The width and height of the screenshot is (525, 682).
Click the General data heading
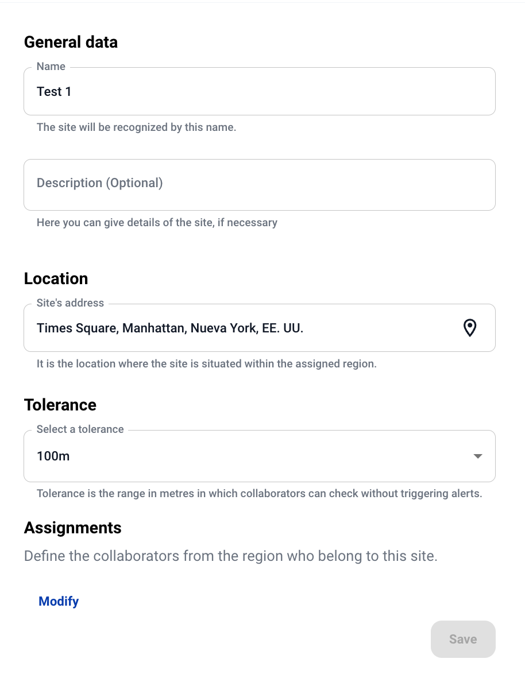pos(71,42)
